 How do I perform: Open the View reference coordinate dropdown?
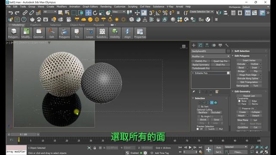click(119, 12)
